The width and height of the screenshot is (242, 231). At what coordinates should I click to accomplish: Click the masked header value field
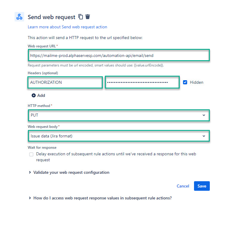pos(142,82)
